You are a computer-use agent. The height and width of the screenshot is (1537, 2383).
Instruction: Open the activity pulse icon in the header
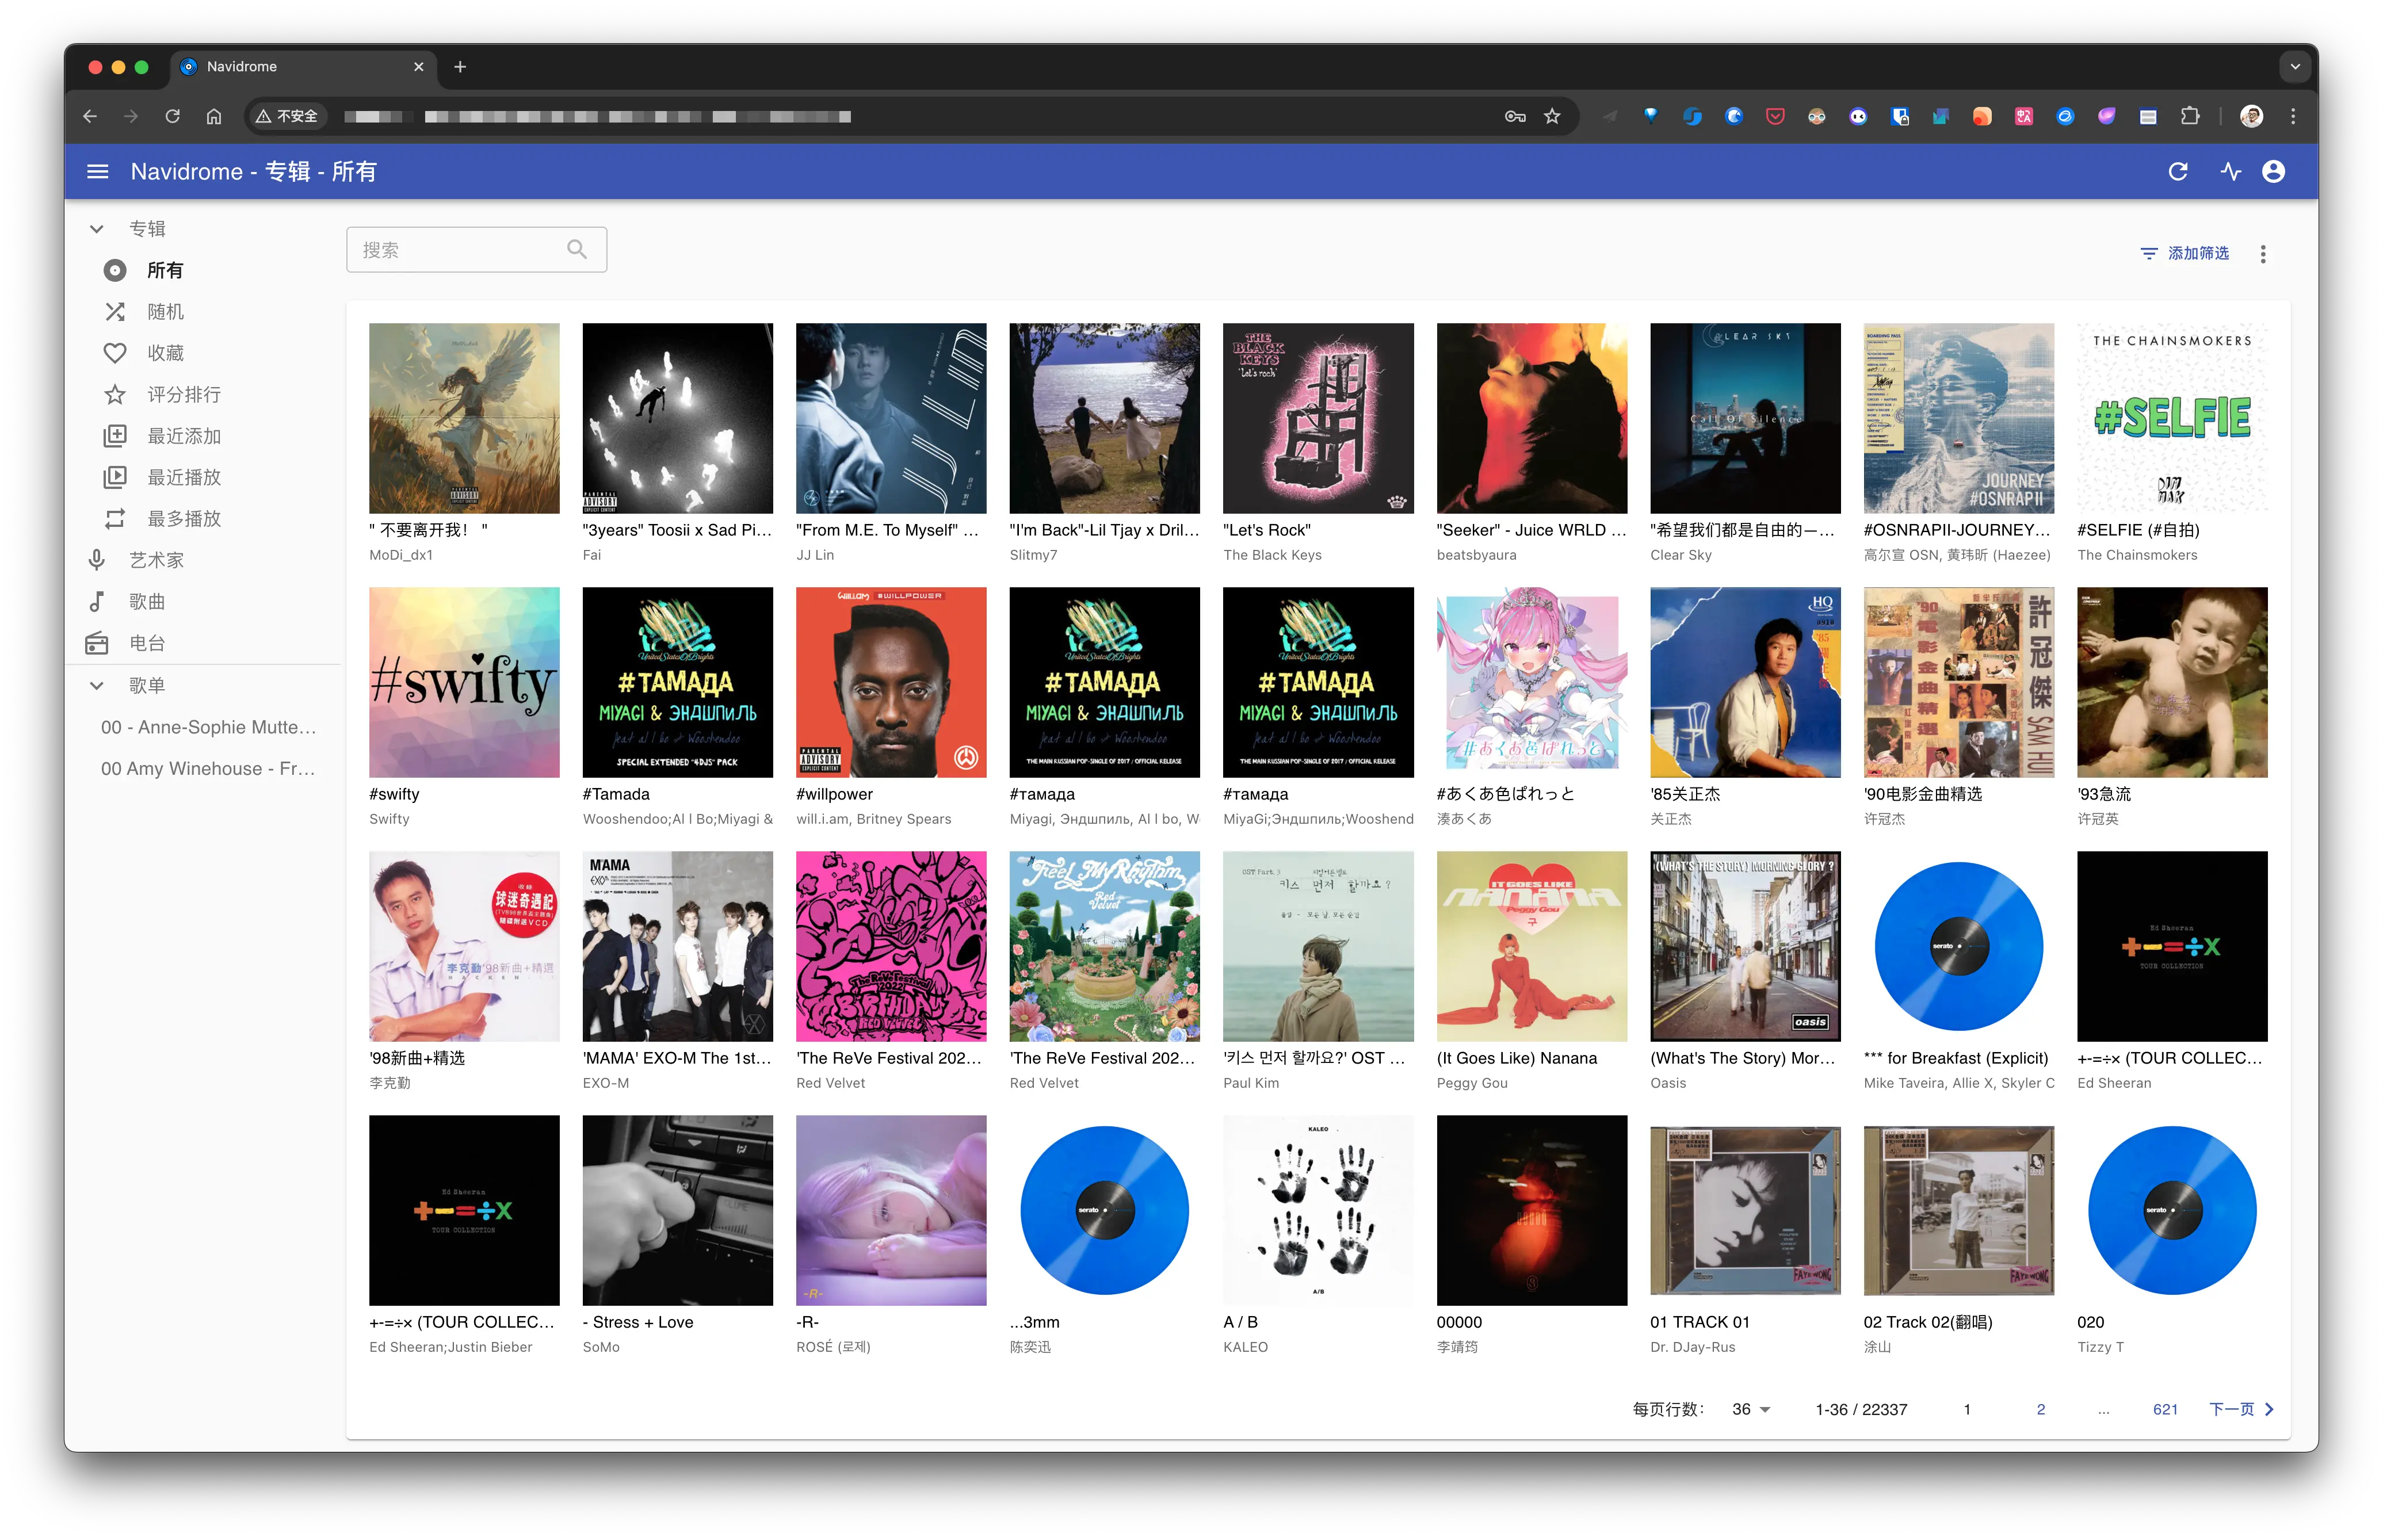(2231, 171)
